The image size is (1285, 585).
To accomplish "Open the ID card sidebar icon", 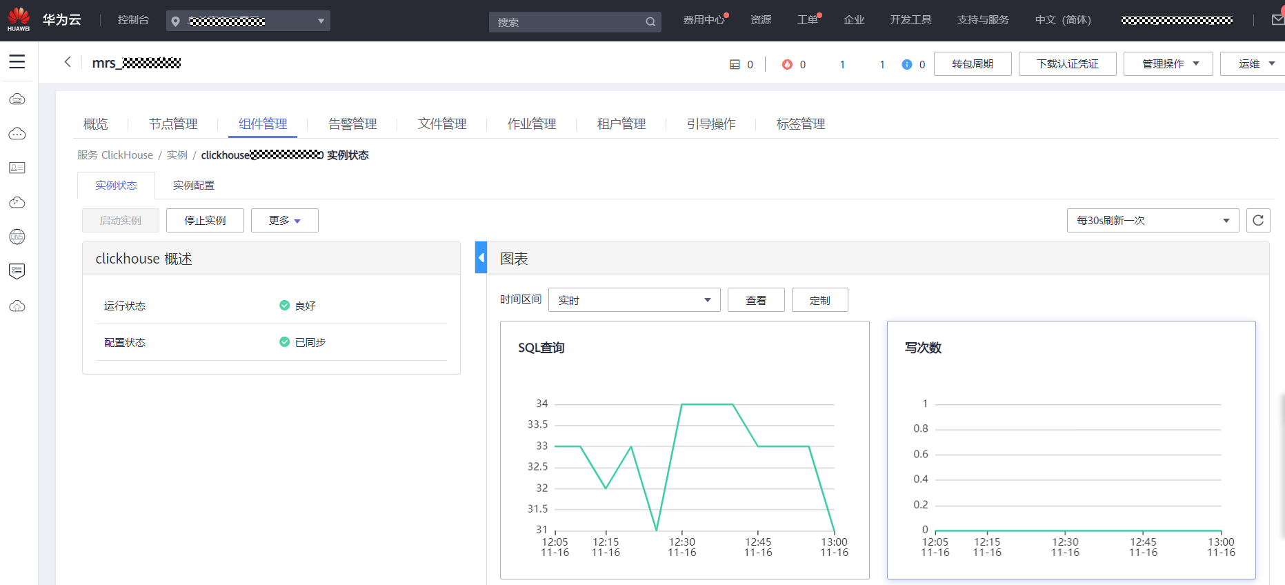I will [x=17, y=168].
